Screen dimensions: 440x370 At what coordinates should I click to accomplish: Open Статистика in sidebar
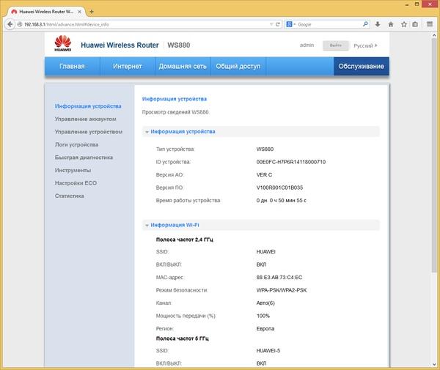click(x=70, y=196)
